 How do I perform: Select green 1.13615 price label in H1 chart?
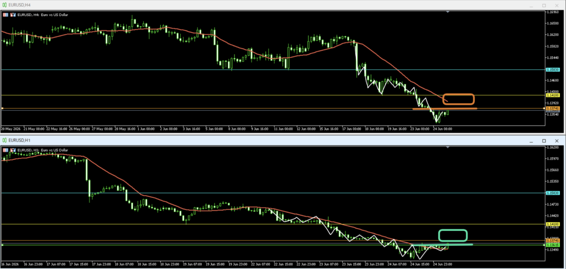point(553,245)
